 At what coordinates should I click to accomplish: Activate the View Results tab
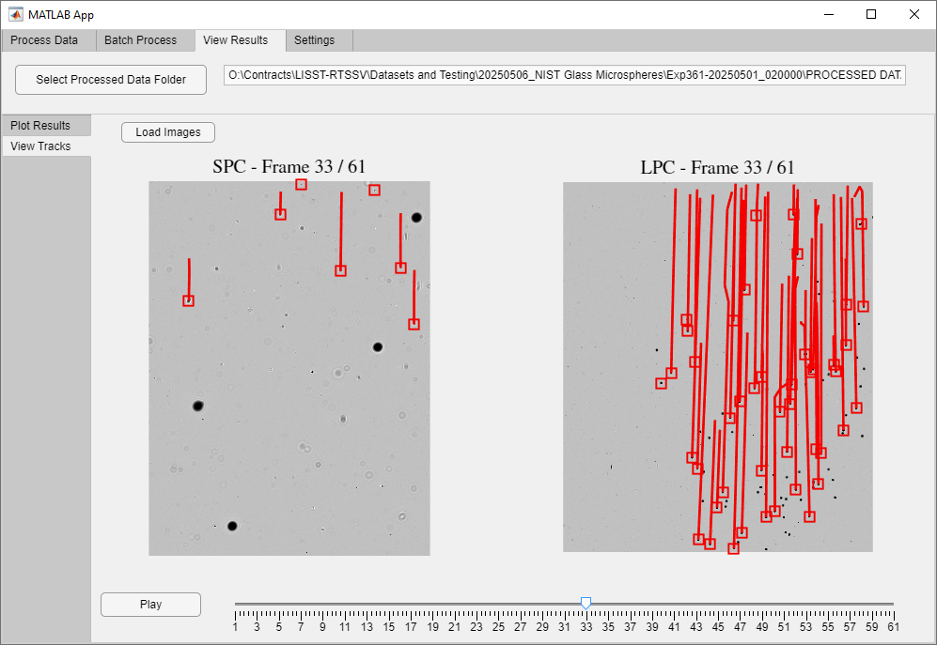(238, 40)
